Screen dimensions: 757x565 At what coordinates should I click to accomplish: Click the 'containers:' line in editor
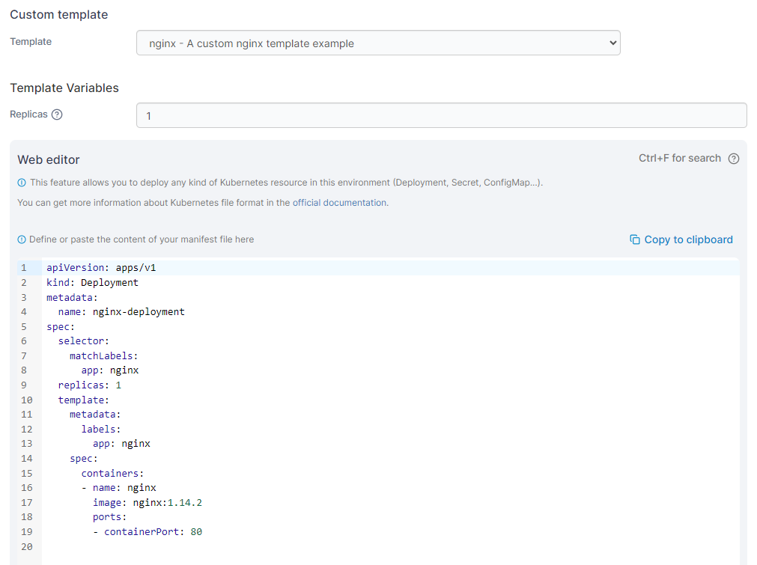112,474
